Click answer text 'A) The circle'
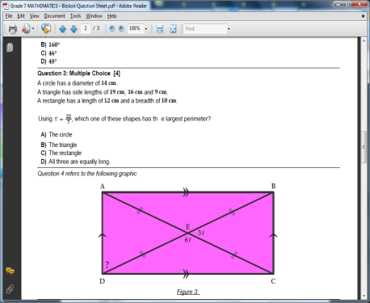The image size is (370, 303). 57,134
